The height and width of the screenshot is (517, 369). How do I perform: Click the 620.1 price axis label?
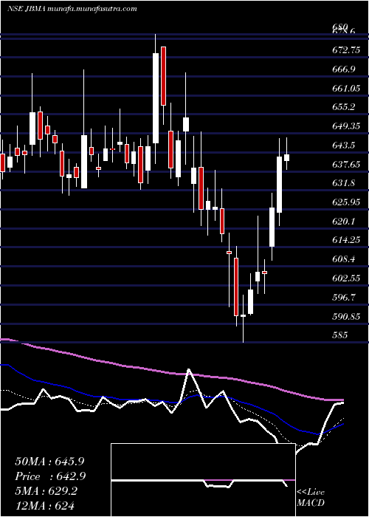pyautogui.click(x=343, y=222)
